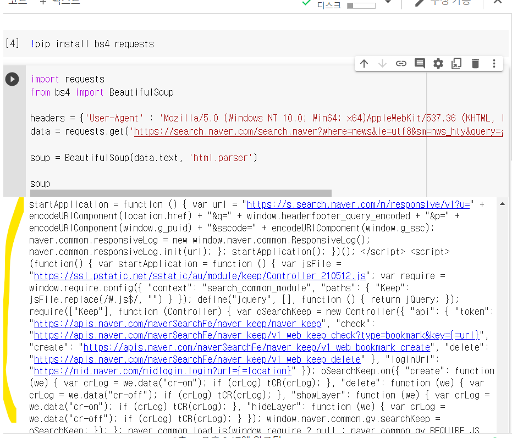The image size is (512, 438).
Task: Open more cell actions three-dot menu
Action: [x=494, y=63]
